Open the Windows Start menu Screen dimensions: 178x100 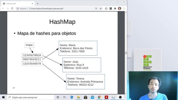[x=3, y=97]
